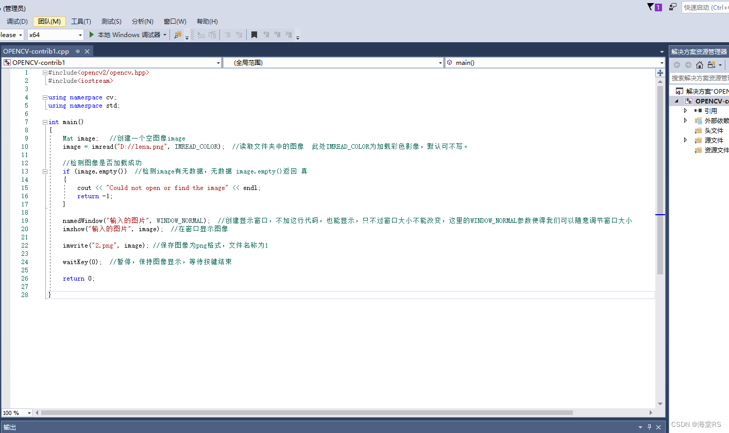The width and height of the screenshot is (729, 433).
Task: Clear all bookmarks icon
Action: coord(289,34)
